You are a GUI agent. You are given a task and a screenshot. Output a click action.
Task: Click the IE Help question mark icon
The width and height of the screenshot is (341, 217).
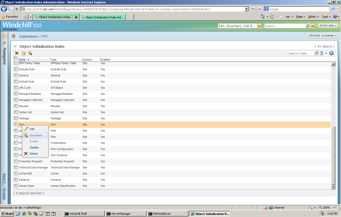click(x=335, y=17)
